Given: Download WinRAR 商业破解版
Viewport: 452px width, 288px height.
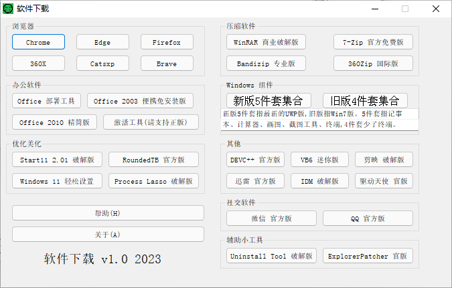Looking at the screenshot, I should pyautogui.click(x=266, y=42).
